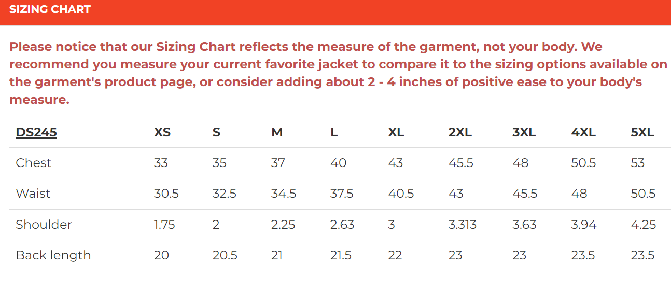Click the M shoulder value 2.25
The image size is (671, 290).
coord(283,225)
